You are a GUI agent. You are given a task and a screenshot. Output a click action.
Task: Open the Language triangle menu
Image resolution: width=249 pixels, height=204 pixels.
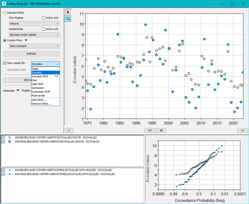point(18,90)
